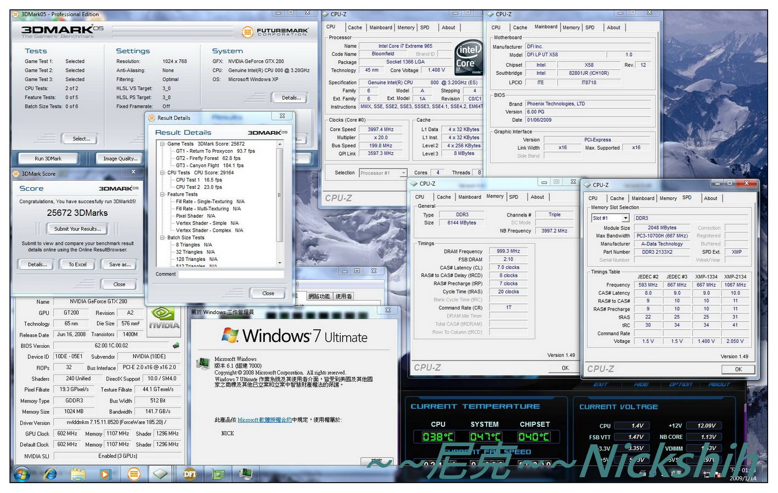
Task: Click Details... button under System
Action: tap(291, 98)
